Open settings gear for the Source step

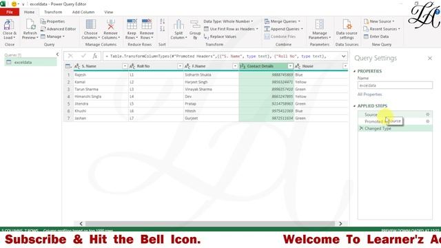(x=428, y=114)
